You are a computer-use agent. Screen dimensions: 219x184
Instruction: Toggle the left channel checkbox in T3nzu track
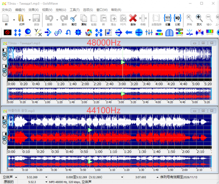(4, 54)
